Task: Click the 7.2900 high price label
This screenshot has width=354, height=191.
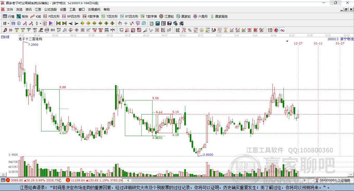Action: (x=33, y=44)
